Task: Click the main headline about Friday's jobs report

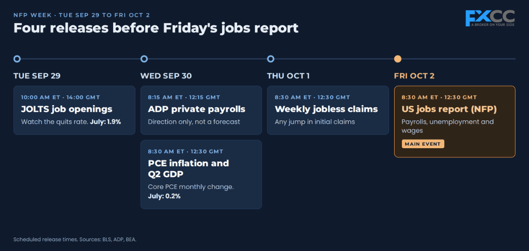Action: tap(156, 28)
